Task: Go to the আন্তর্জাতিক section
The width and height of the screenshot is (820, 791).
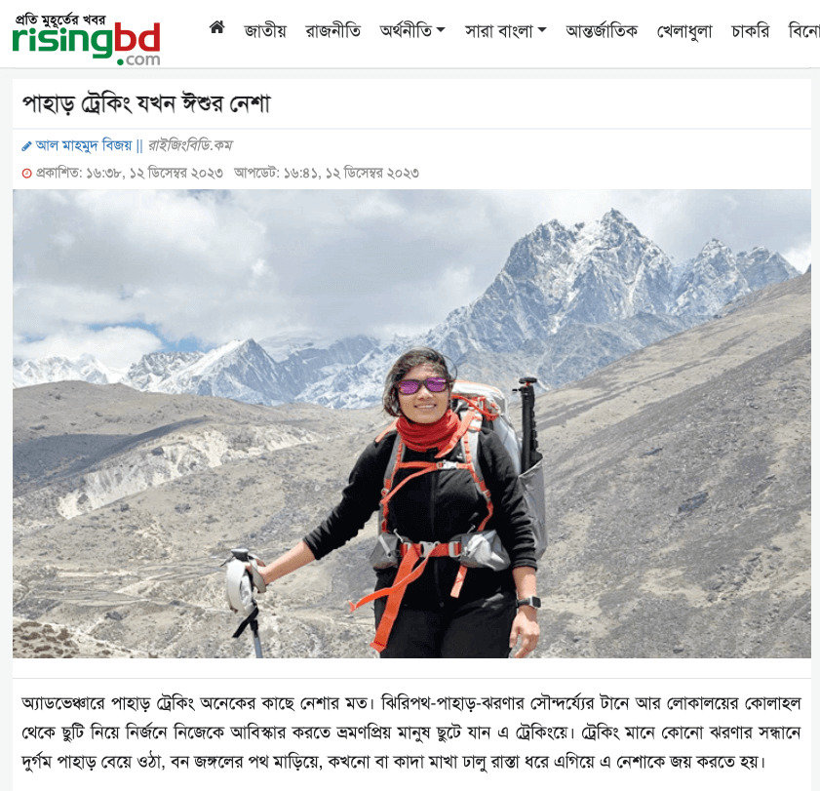Action: (x=602, y=31)
